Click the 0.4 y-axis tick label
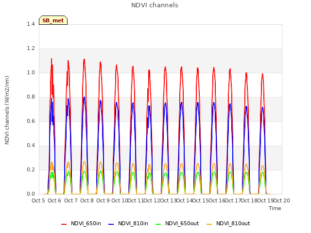 coord(31,146)
